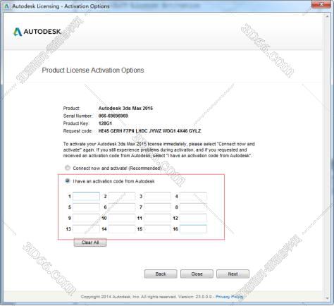
Task: Click activation code field 16
Action: [x=193, y=229]
